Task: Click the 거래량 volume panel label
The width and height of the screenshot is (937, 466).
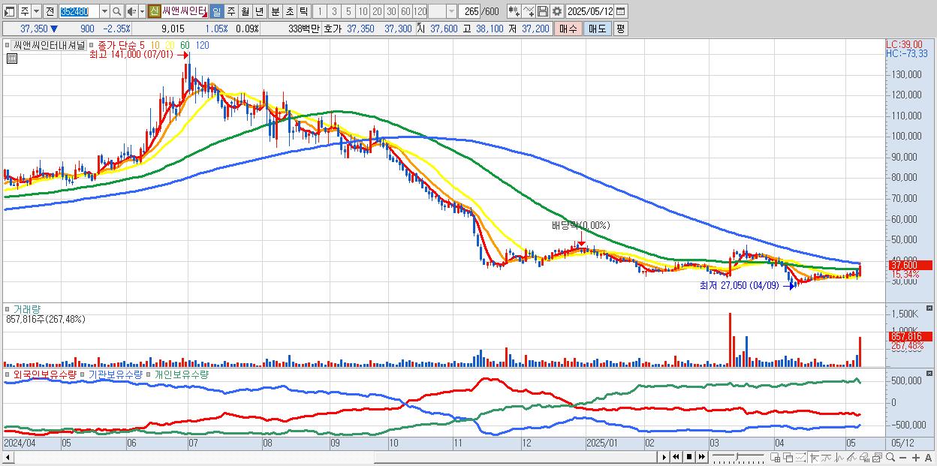Action: (x=27, y=308)
